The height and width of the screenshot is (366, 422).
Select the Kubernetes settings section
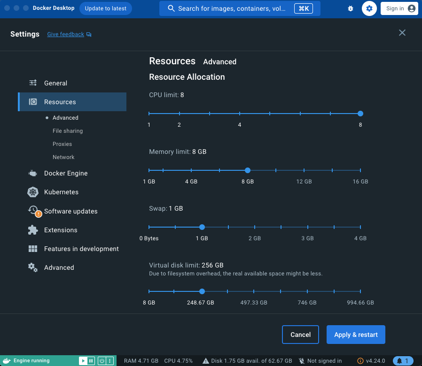click(61, 192)
